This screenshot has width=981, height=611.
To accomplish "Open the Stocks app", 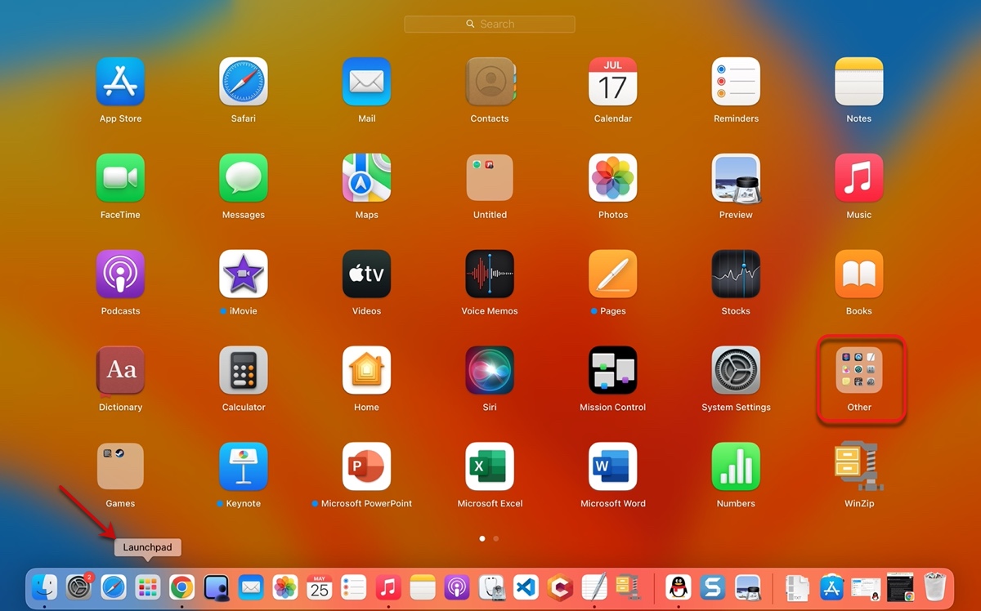I will pyautogui.click(x=736, y=274).
